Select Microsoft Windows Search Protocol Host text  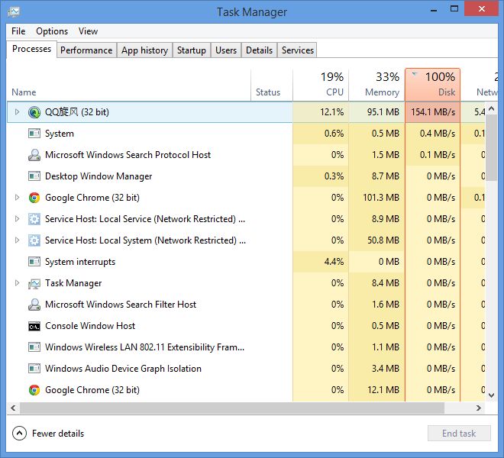(x=128, y=155)
